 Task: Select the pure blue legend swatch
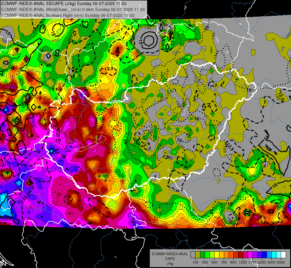pyautogui.click(x=265, y=255)
